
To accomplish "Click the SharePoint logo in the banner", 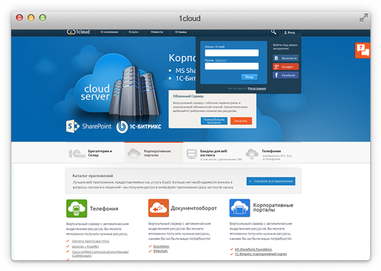I will pos(89,126).
